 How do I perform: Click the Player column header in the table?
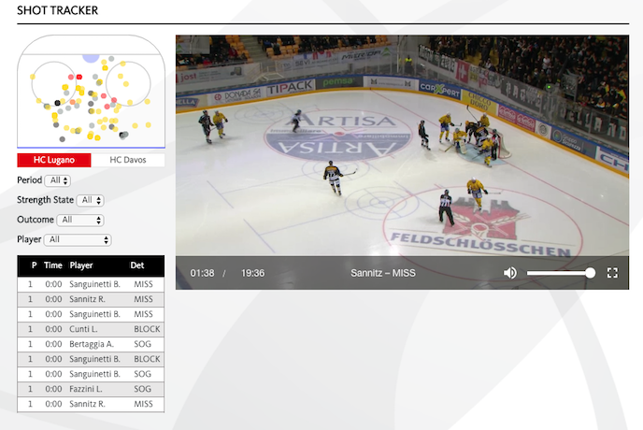82,265
